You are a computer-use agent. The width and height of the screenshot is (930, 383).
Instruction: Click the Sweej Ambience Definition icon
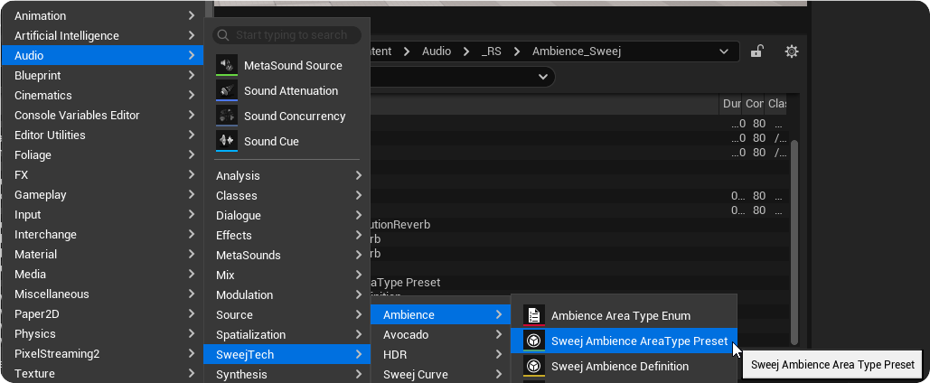pos(534,366)
